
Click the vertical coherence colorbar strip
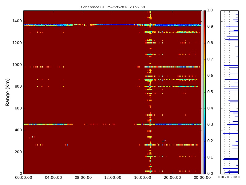point(204,92)
